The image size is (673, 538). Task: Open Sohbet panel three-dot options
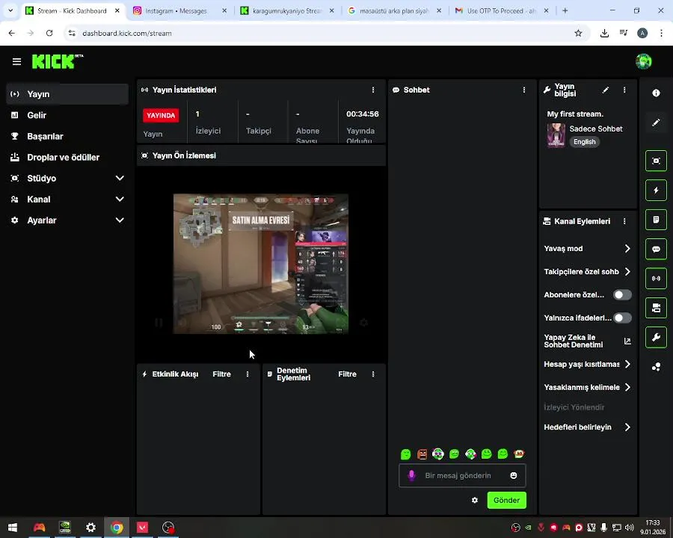click(x=524, y=90)
